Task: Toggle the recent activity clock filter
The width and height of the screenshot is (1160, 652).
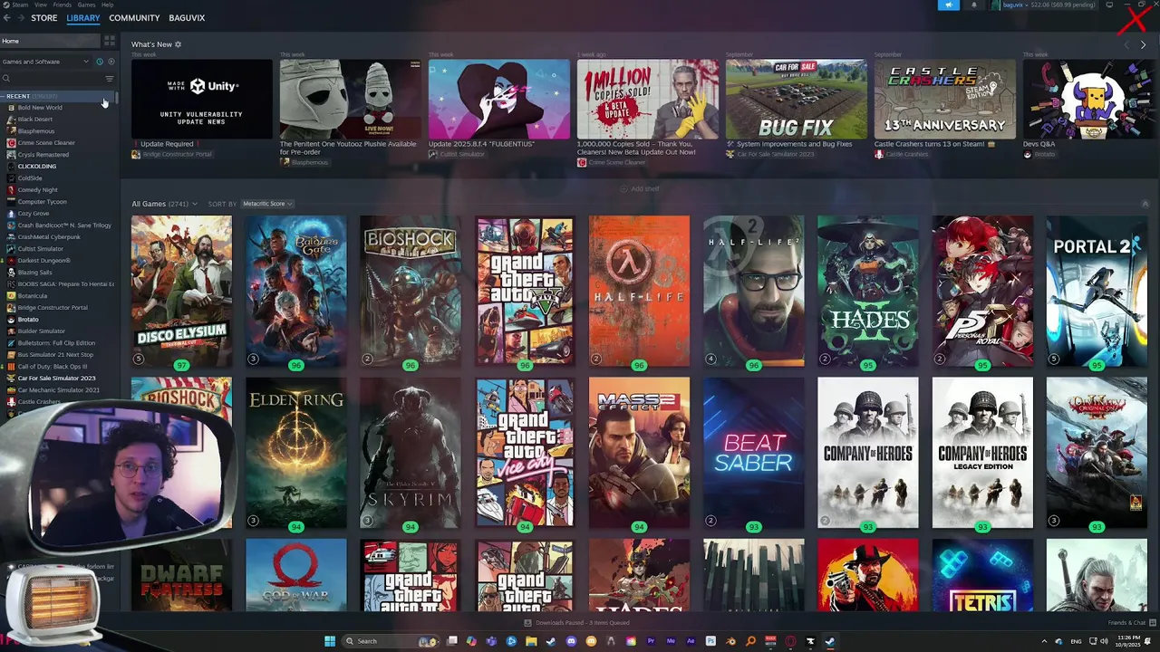Action: point(100,62)
